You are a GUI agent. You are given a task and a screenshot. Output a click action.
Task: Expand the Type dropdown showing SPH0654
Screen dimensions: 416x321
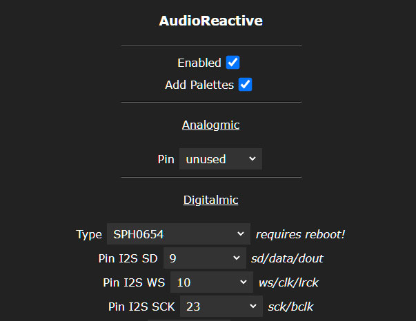(x=178, y=234)
